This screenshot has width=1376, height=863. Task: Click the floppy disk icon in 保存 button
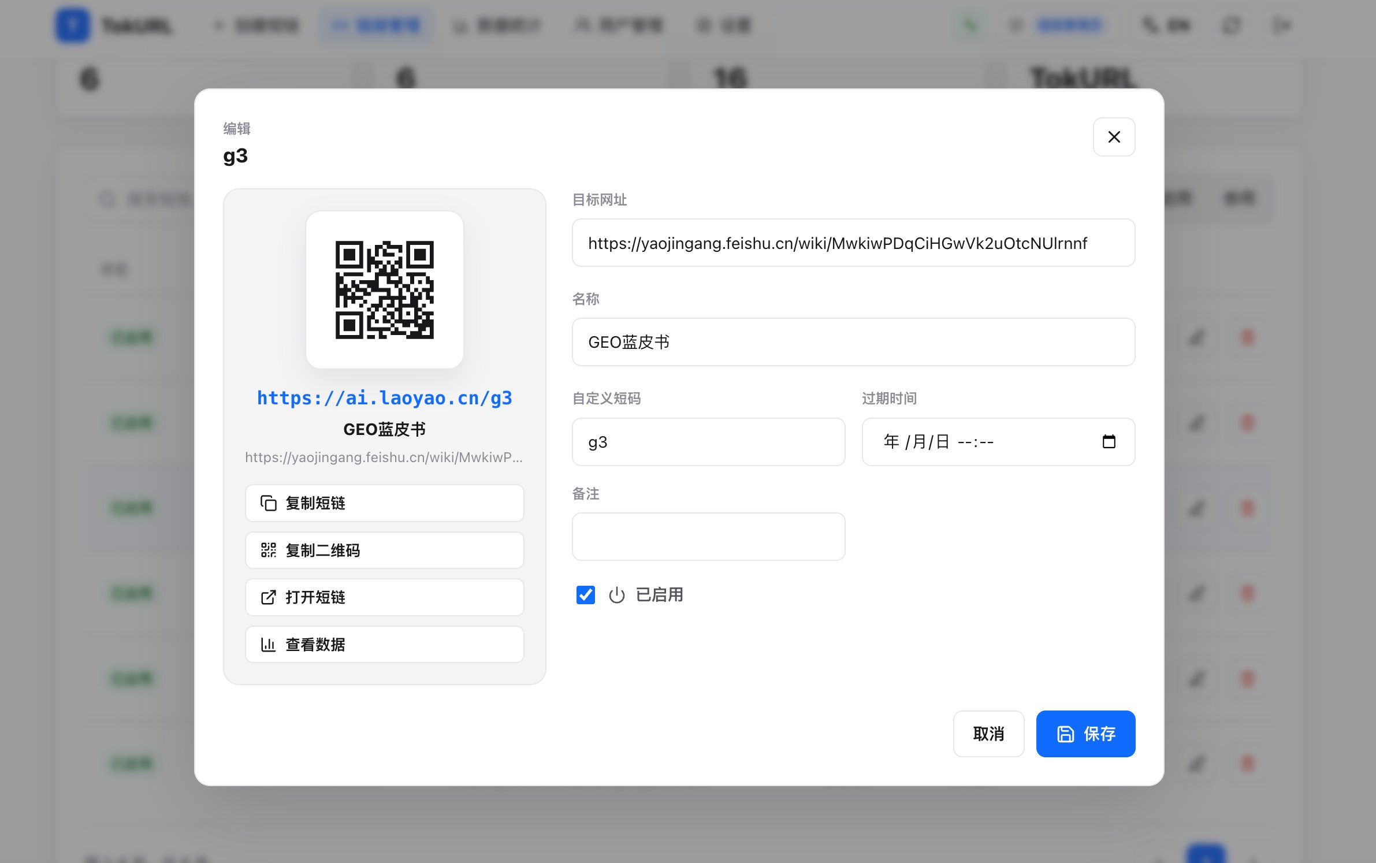(1065, 734)
